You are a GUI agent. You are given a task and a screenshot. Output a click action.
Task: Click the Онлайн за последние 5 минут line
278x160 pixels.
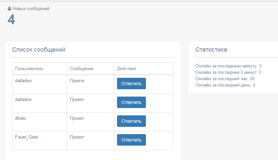228,72
